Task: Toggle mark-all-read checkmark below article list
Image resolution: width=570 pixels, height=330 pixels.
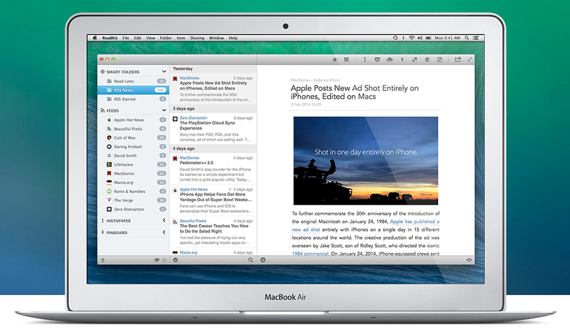Action: (x=175, y=260)
